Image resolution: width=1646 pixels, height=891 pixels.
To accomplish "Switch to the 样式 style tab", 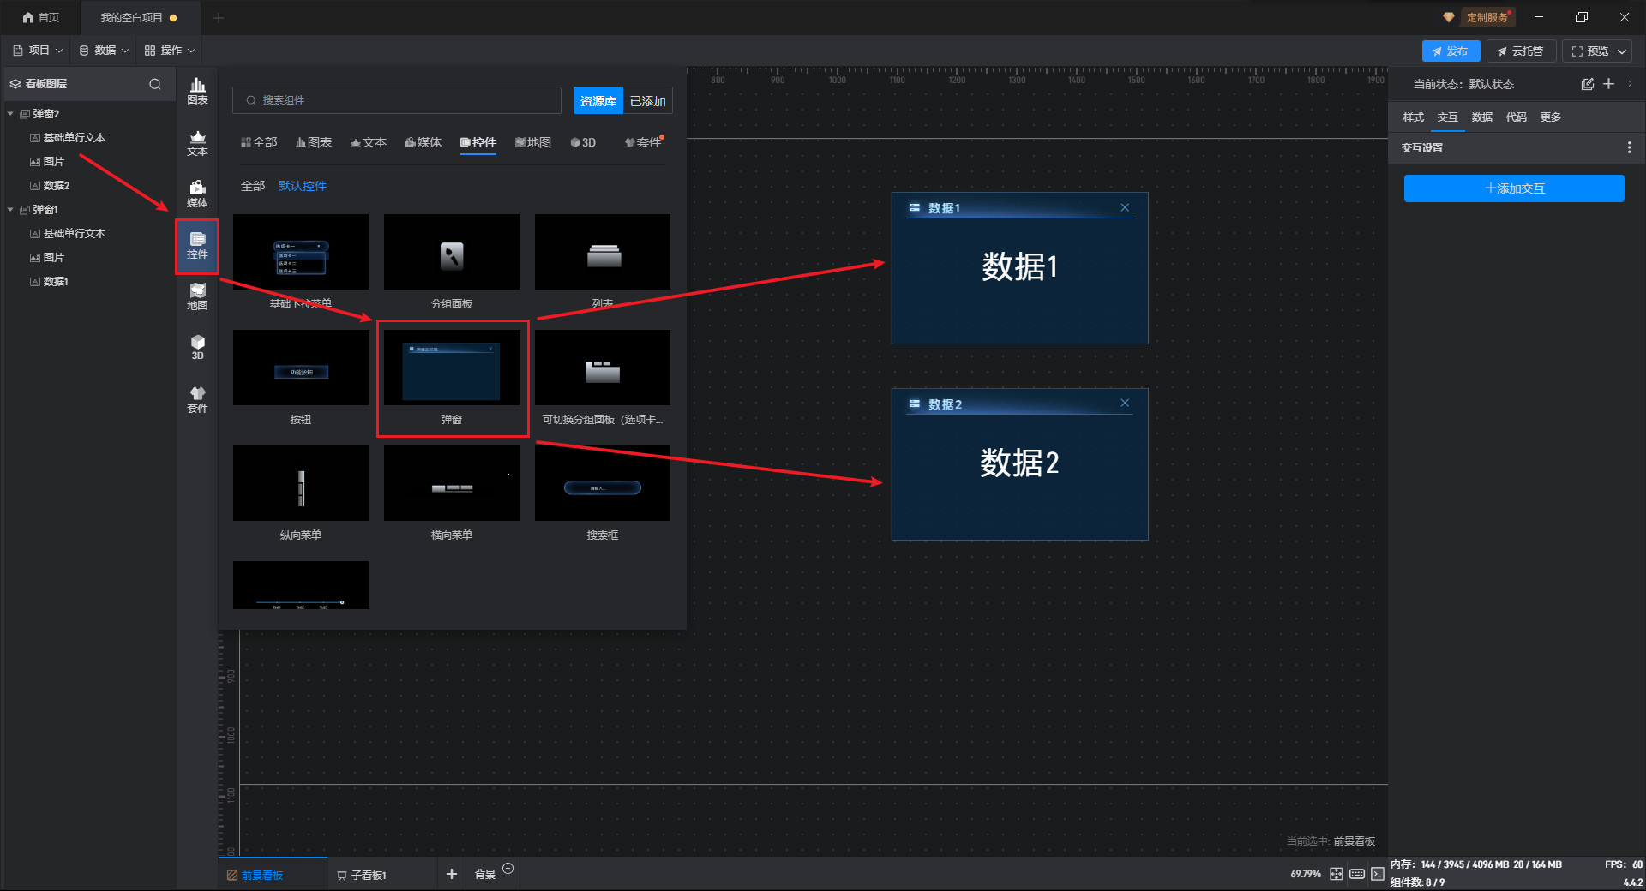I will (1413, 117).
